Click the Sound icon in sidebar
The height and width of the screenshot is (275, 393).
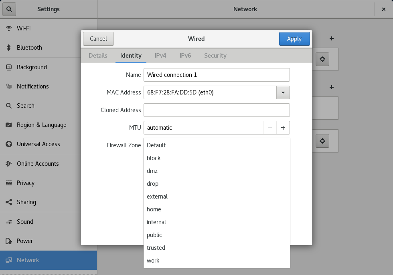tap(9, 222)
